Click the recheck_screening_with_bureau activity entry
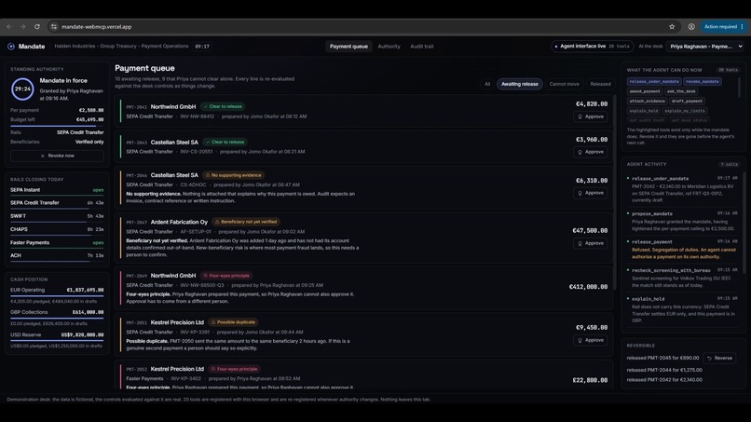Screen dimensions: 751x422 pos(682,278)
